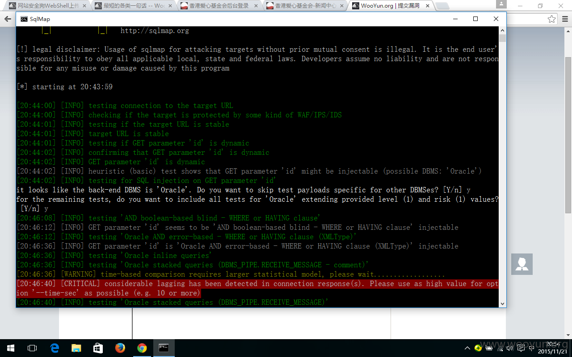Click the gray user avatar on the page
Viewport: 572px width, 357px height.
tap(522, 264)
